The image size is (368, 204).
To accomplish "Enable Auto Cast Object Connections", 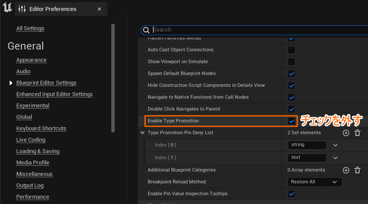I will [x=291, y=50].
